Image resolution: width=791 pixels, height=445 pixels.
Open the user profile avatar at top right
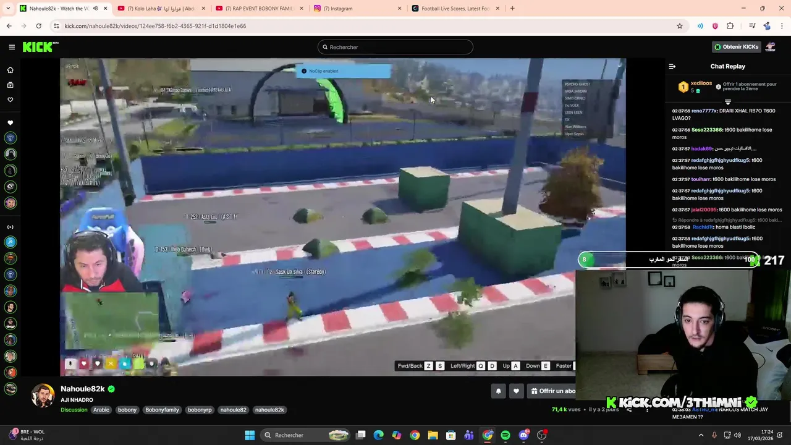point(770,47)
